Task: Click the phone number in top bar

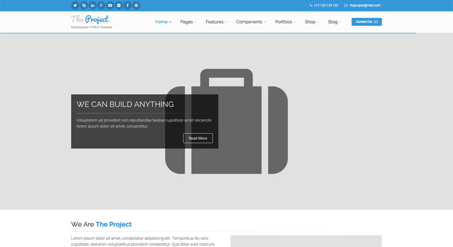Action: (326, 5)
